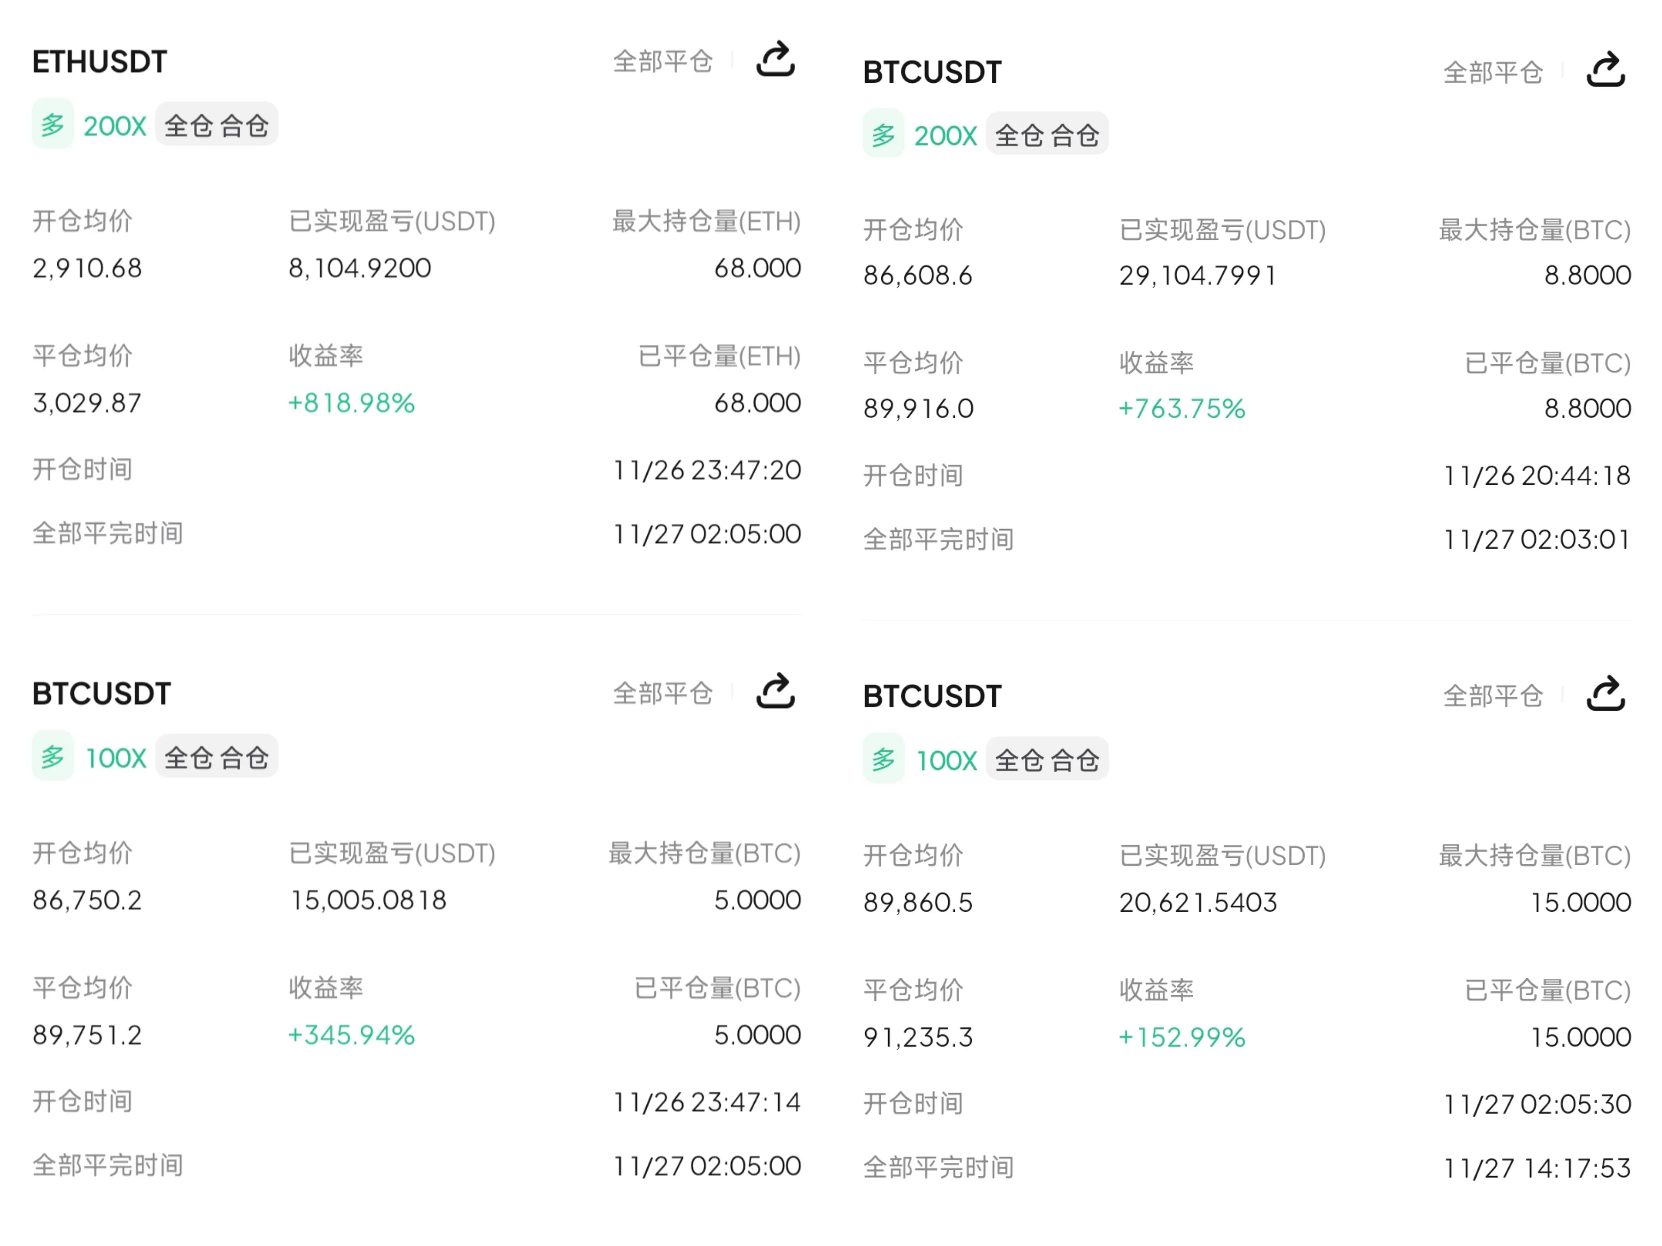Click the 多 badge on BTCUSDT 200X card
This screenshot has width=1662, height=1246.
(x=883, y=134)
